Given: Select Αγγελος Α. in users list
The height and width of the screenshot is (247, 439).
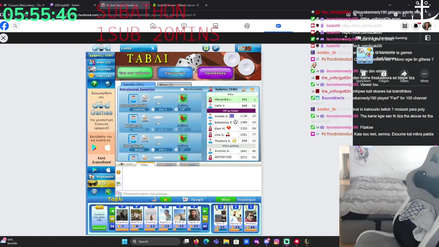Looking at the screenshot, I should tap(232, 151).
